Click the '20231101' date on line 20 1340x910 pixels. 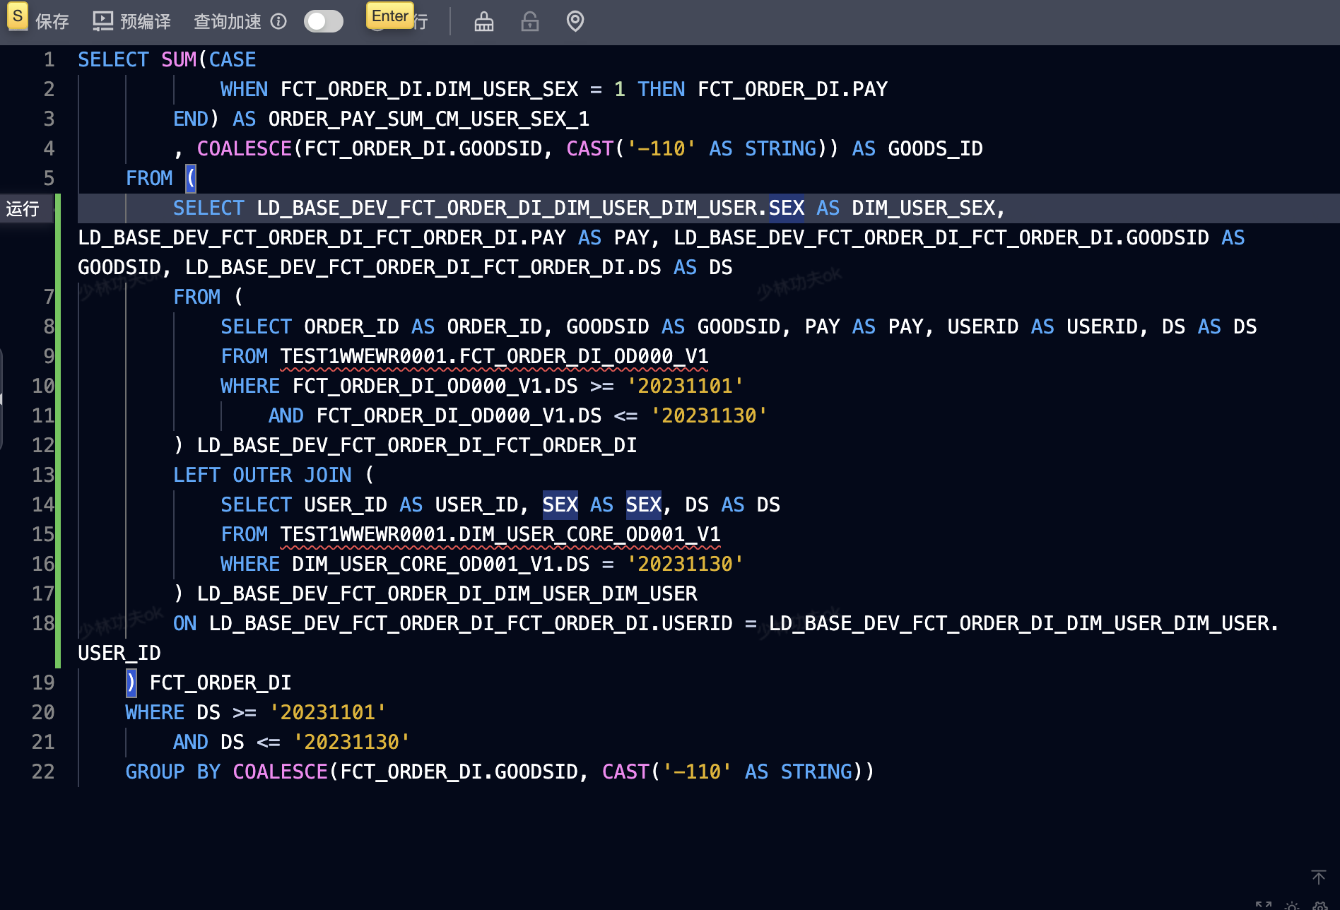328,712
